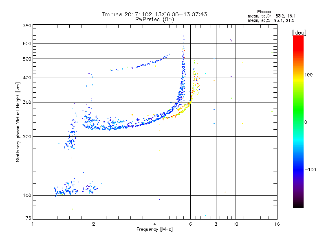This screenshot has height=244, width=326.
Task: Click the plot title 'Tromsø 20171102 13:06:00-13:07:43'
Action: pos(154,14)
